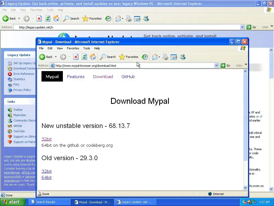The width and height of the screenshot is (274, 206).
Task: Expand Back history dropdown in Mypal window
Action: (x=56, y=57)
